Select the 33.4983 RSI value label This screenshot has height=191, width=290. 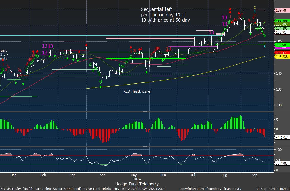pyautogui.click(x=282, y=163)
